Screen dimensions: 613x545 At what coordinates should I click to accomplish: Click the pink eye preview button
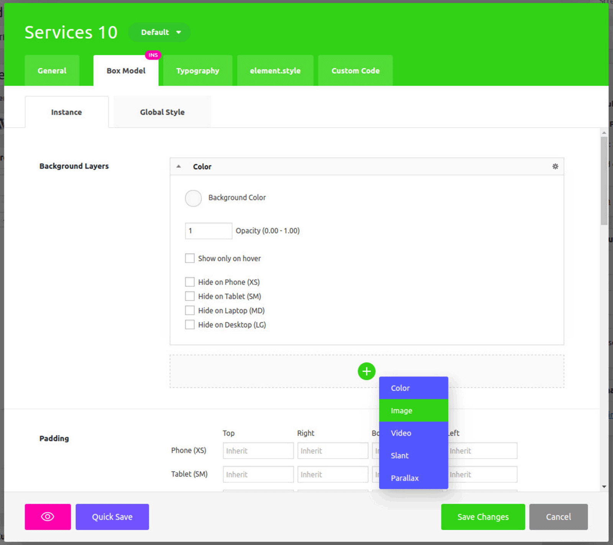point(48,517)
